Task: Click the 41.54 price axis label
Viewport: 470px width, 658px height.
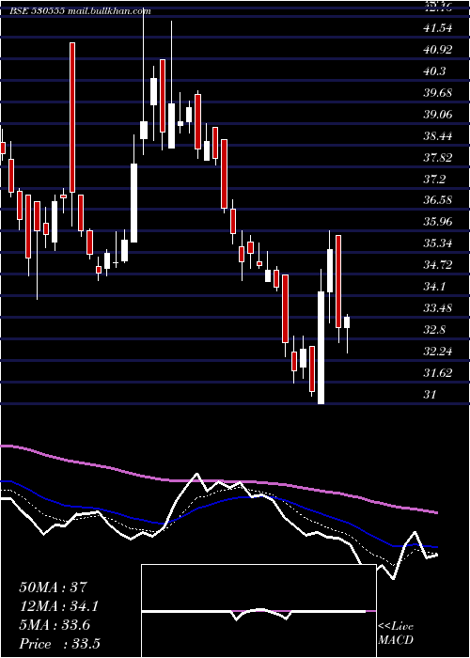Action: tap(438, 28)
